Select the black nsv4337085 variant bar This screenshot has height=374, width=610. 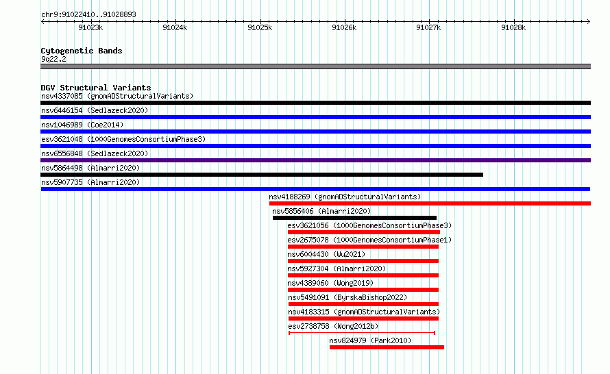coord(315,103)
